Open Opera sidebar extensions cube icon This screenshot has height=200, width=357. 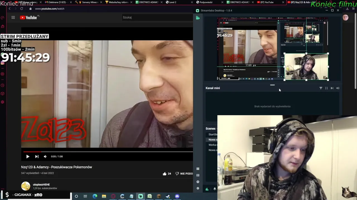pyautogui.click(x=3, y=94)
